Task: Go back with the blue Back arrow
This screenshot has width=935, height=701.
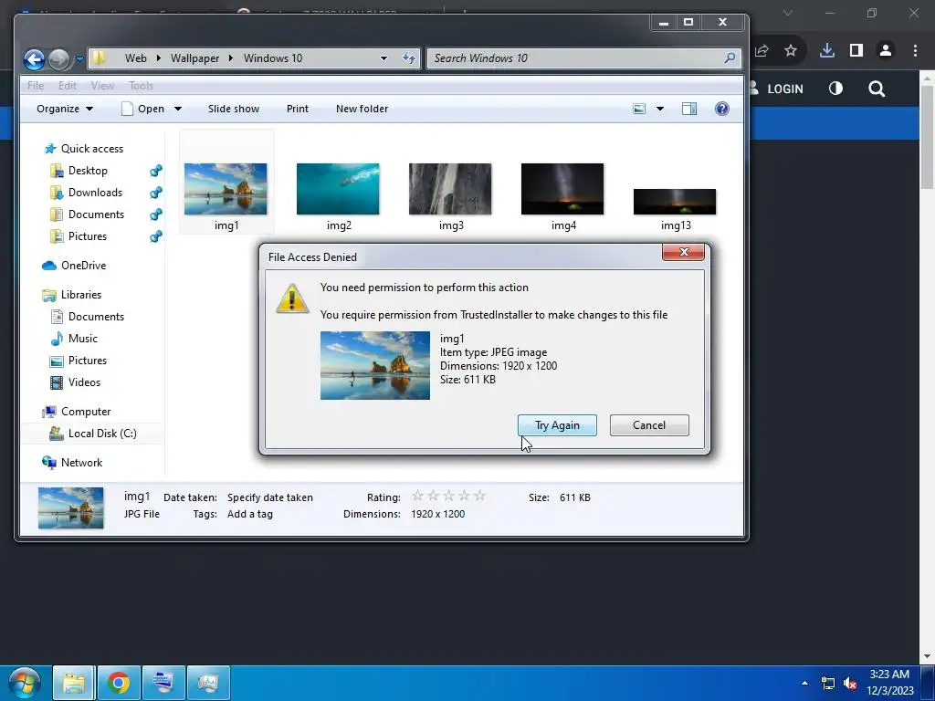Action: point(34,59)
